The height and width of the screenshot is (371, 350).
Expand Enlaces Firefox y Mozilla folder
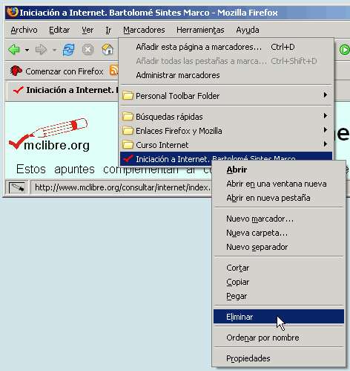point(226,131)
